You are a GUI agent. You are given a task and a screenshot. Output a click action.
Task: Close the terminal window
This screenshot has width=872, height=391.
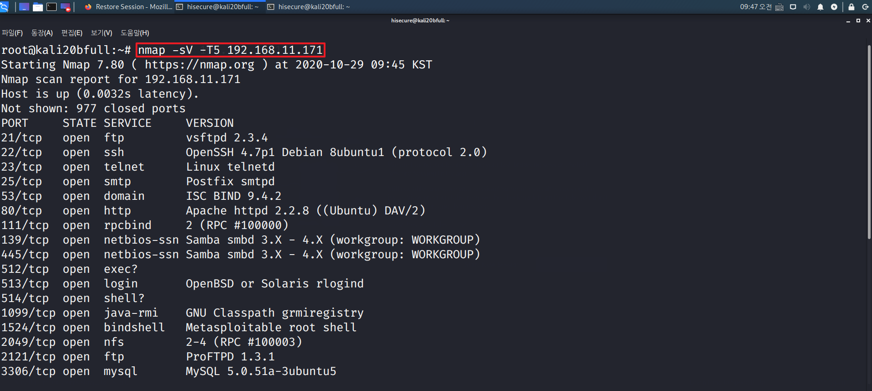868,21
